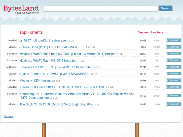The image size is (183, 137).
Task: Select Software category beside Kaspersky 2011
Action: [12, 94]
